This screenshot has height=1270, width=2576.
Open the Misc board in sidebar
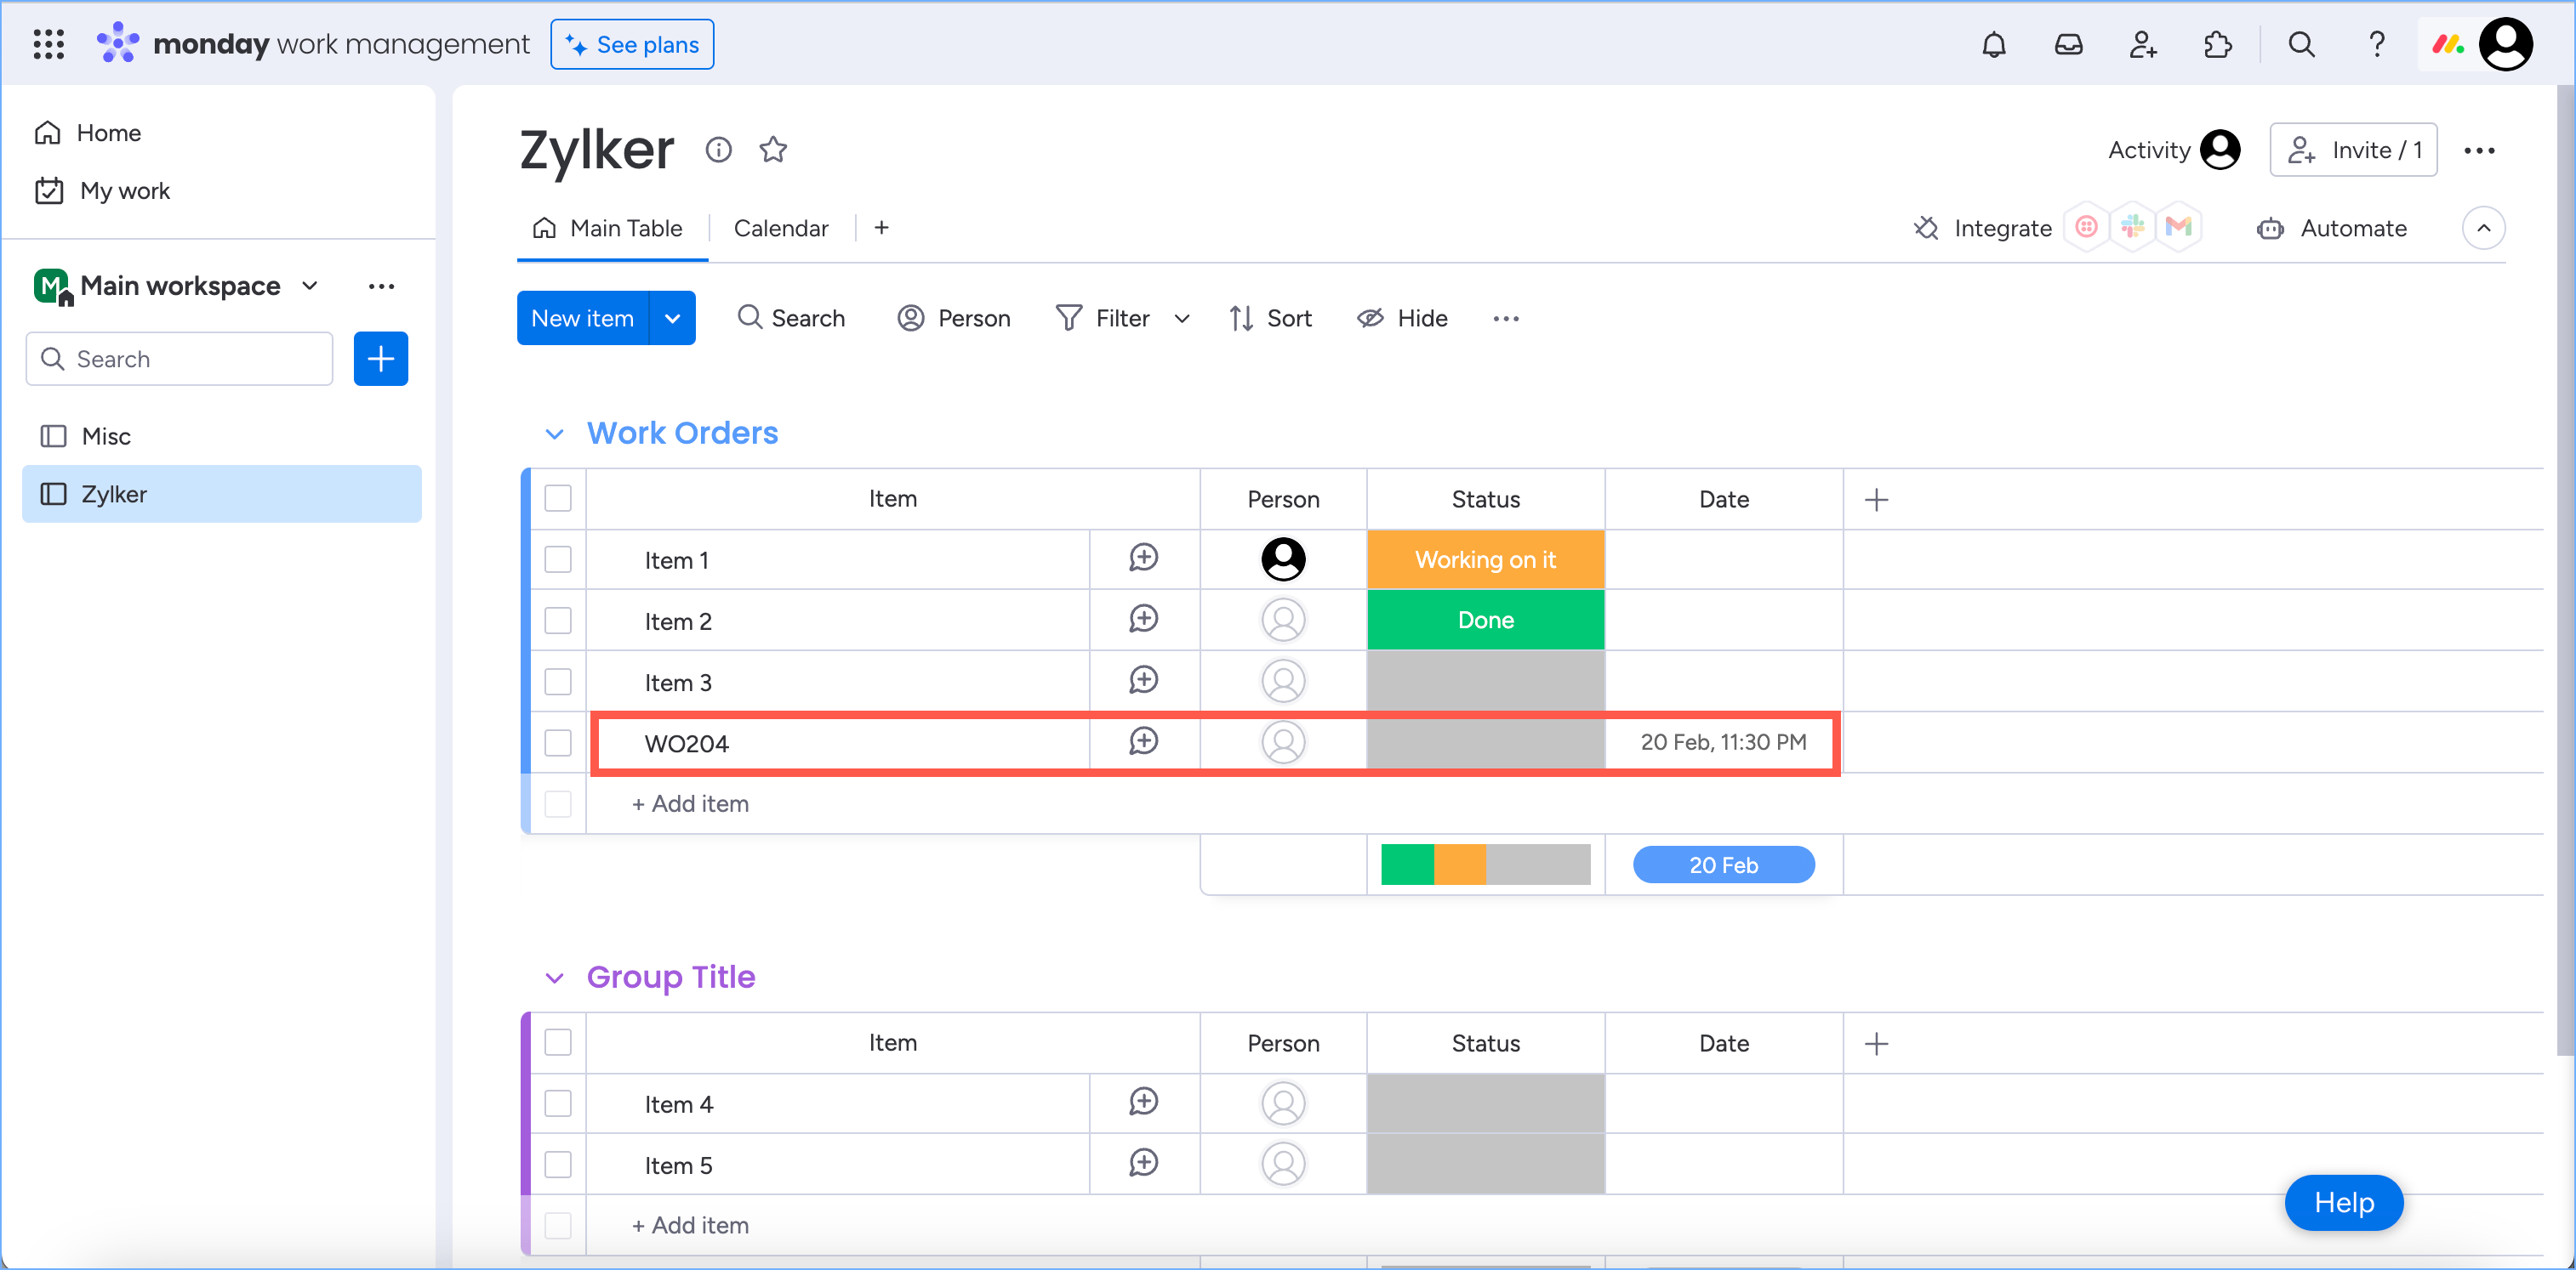[x=106, y=437]
